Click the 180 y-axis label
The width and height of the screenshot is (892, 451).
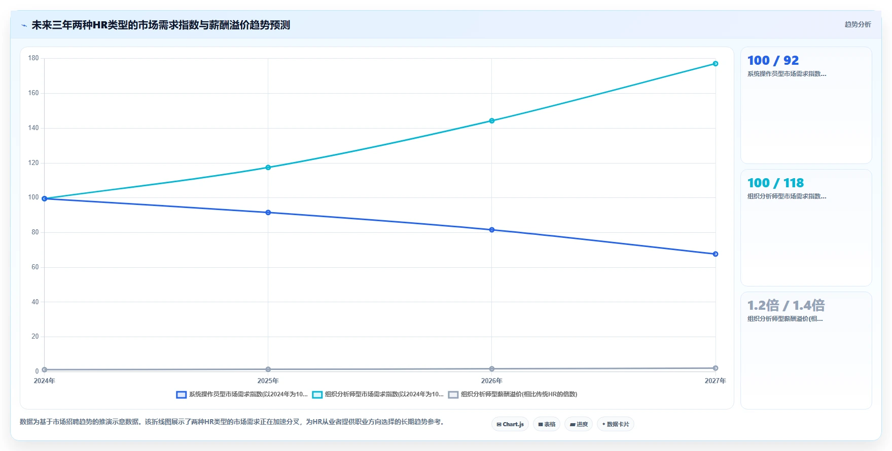33,58
